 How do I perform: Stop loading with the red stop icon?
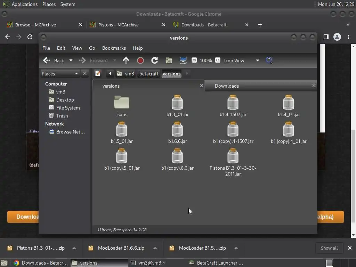(x=140, y=60)
